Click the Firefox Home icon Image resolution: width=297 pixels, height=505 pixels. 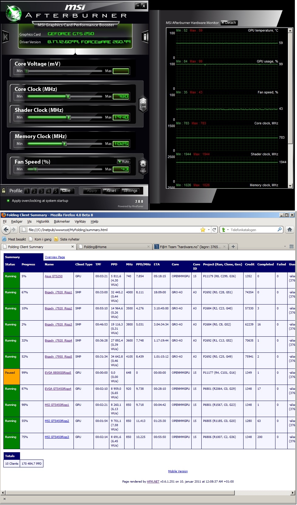pos(290,230)
